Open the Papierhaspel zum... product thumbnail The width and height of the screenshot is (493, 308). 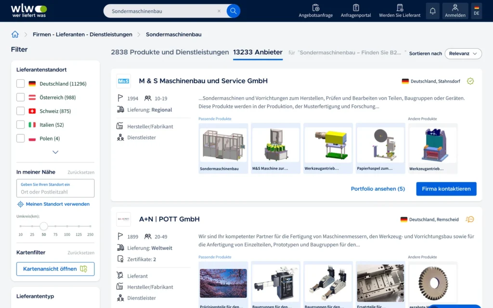pyautogui.click(x=380, y=148)
